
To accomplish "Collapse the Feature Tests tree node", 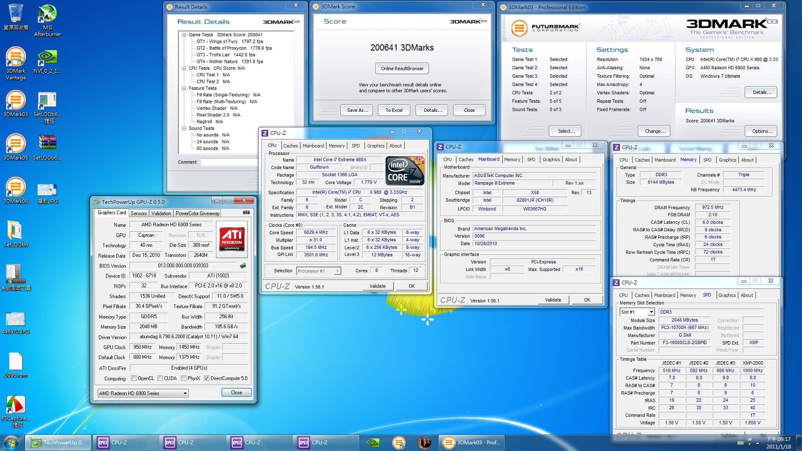I will point(184,88).
